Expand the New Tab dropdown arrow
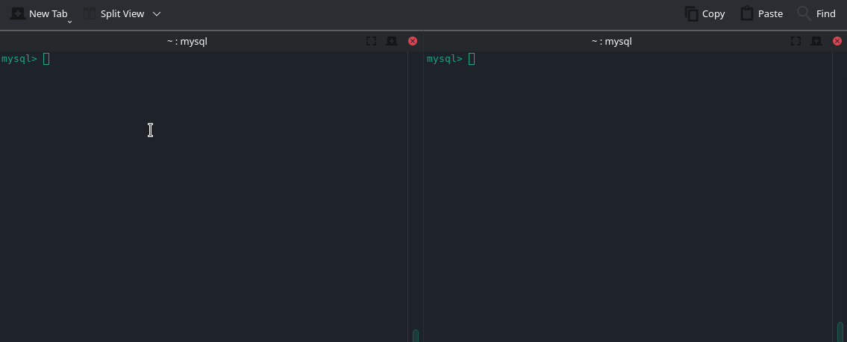 coord(69,22)
